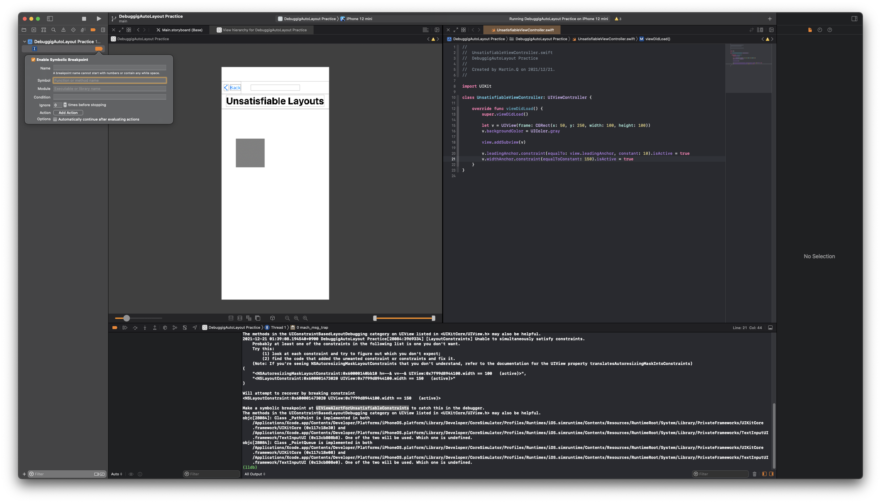This screenshot has width=881, height=503.
Task: Click the view spacing slider knob
Action: pos(127,318)
